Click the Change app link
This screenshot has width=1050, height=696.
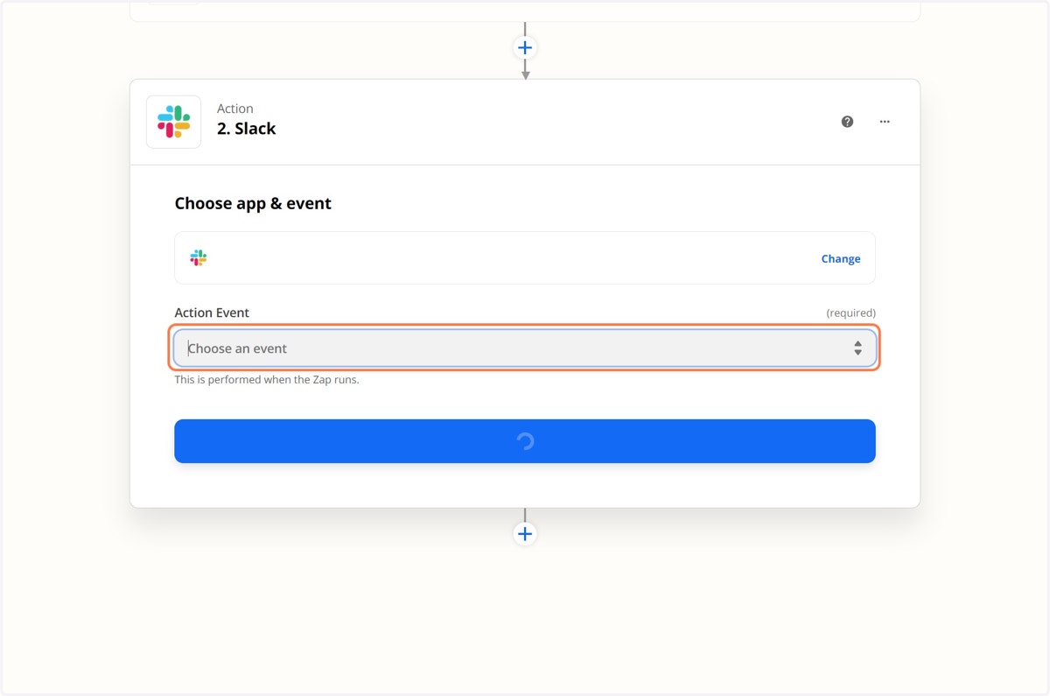coord(841,258)
